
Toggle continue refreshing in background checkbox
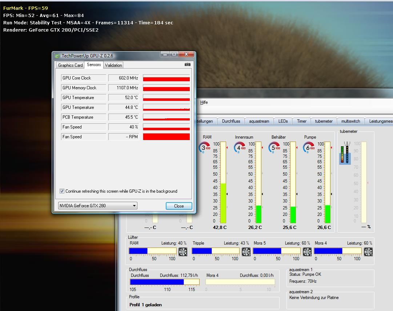point(62,191)
